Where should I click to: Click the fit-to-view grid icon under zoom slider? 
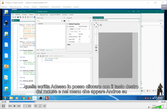(96, 48)
